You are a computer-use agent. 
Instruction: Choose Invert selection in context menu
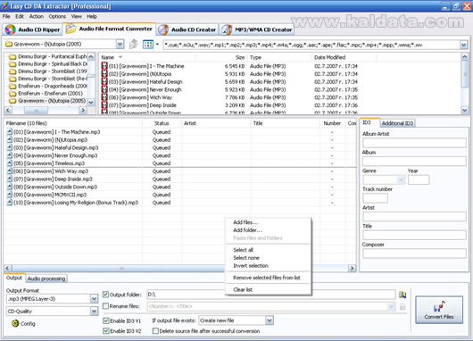(268, 265)
